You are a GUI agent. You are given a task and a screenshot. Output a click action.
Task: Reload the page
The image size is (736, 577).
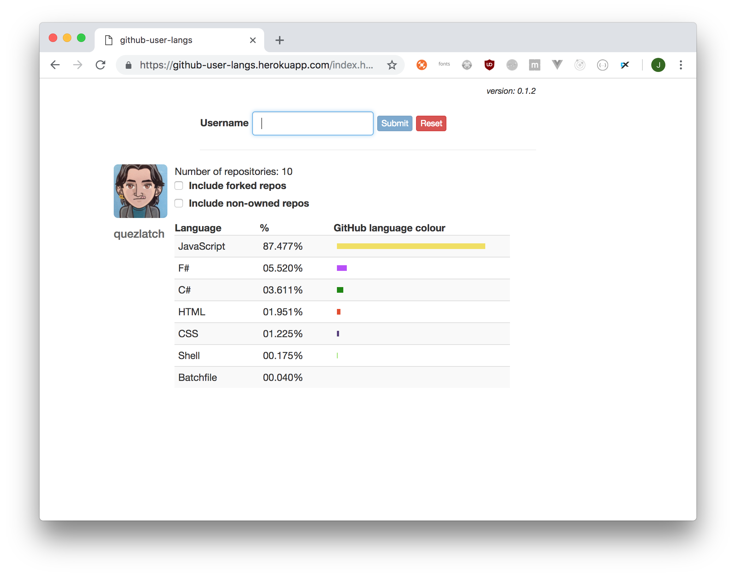point(101,65)
